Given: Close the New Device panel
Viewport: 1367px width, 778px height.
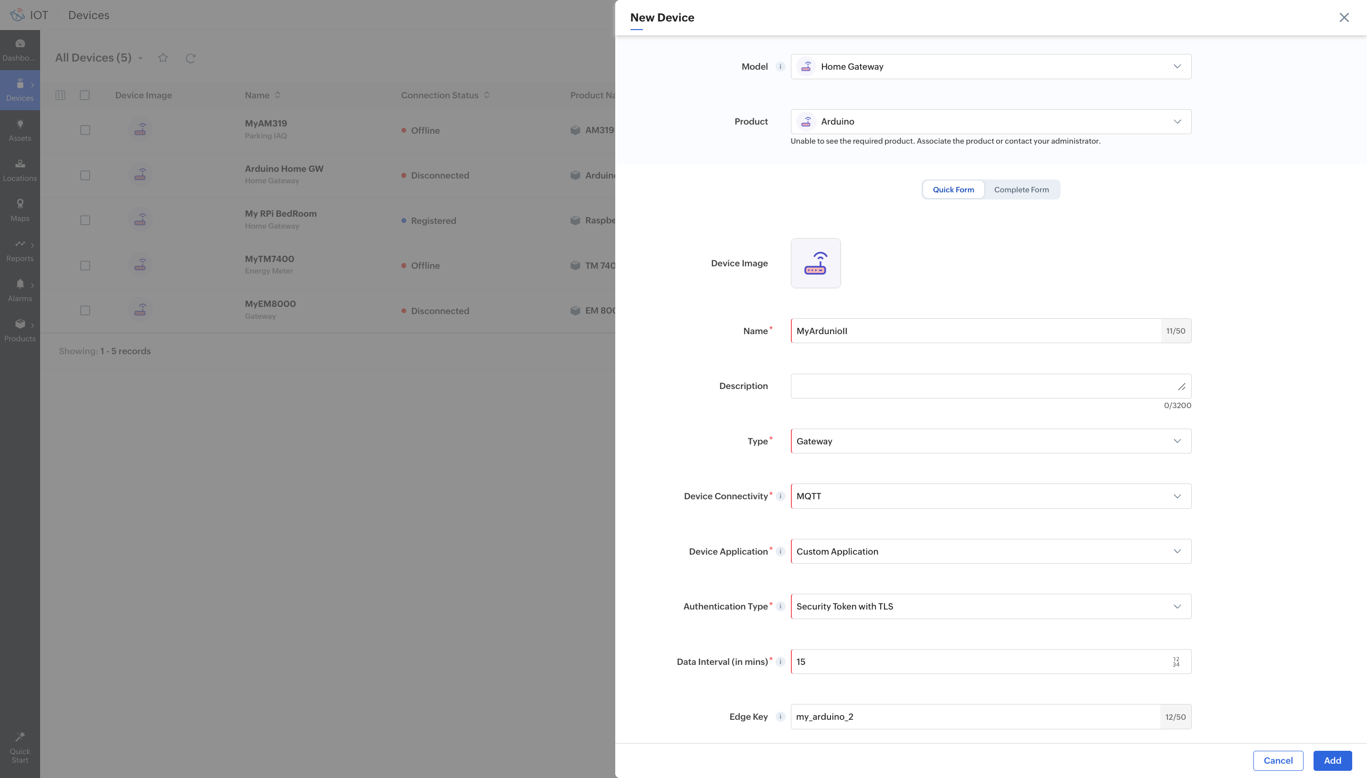Looking at the screenshot, I should (1344, 18).
